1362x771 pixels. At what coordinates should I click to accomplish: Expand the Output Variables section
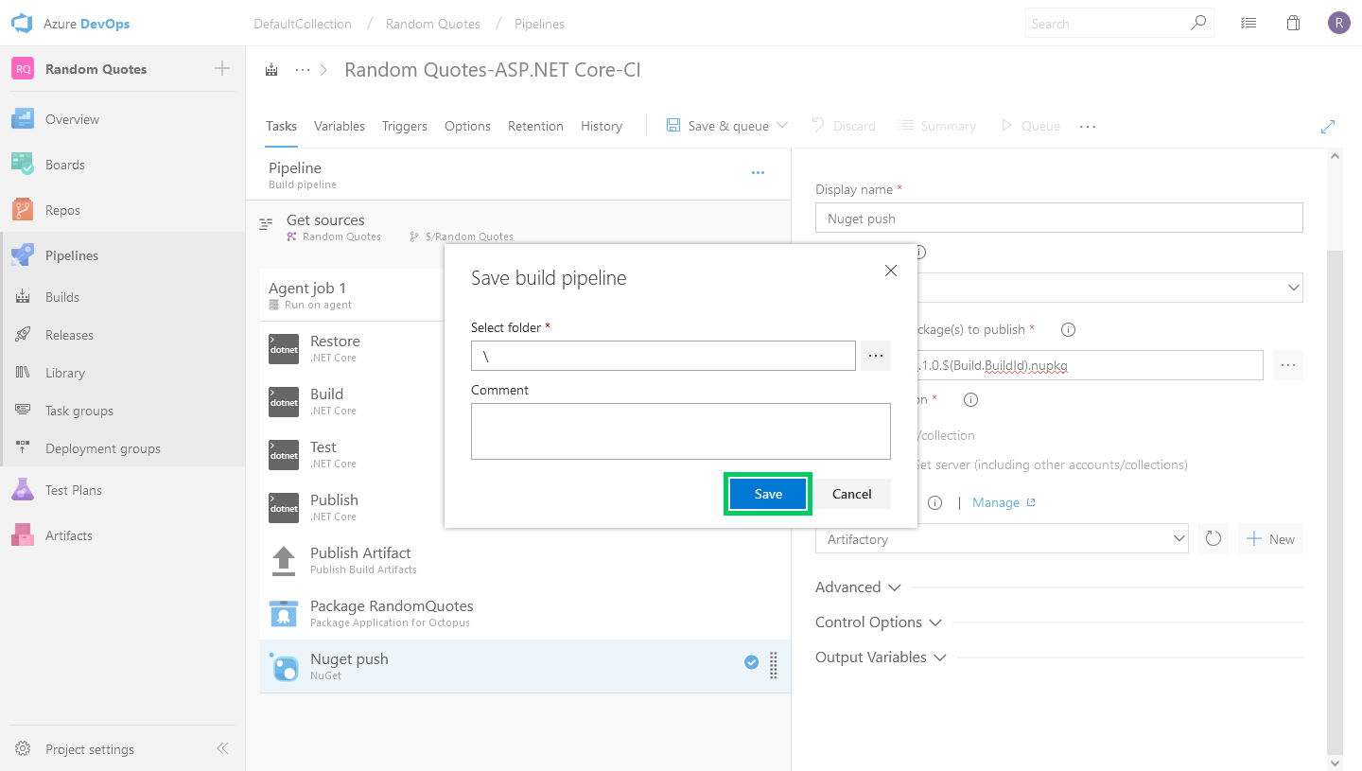[881, 657]
